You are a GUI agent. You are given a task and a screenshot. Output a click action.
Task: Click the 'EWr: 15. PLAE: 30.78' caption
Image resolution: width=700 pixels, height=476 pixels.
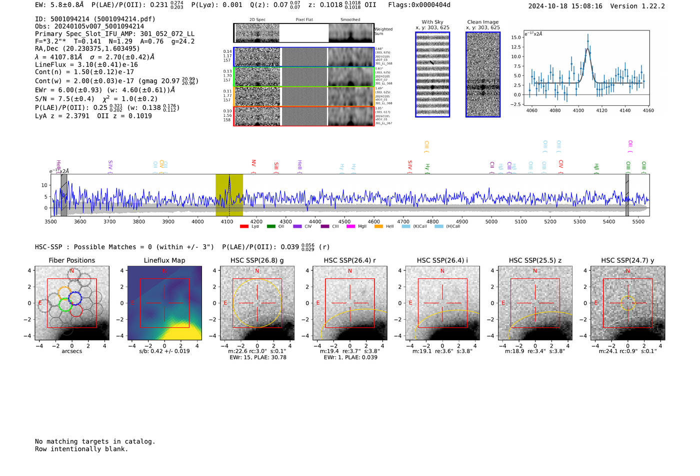[258, 358]
